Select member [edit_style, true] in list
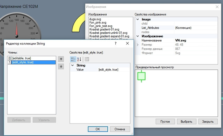 pyautogui.click(x=32, y=62)
